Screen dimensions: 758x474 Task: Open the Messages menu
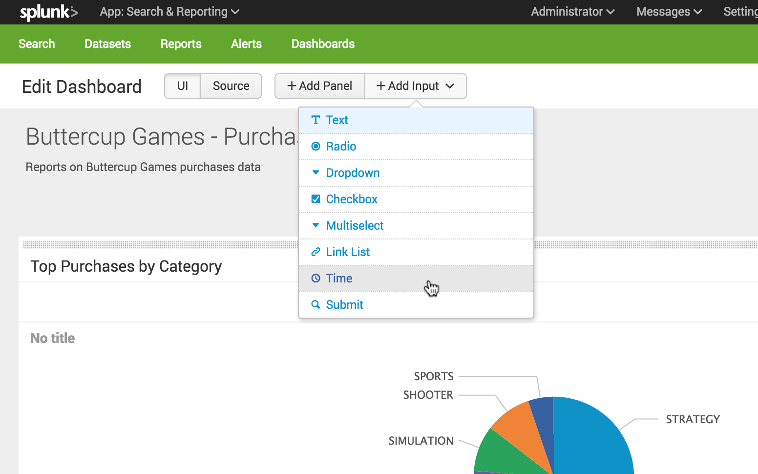[669, 12]
